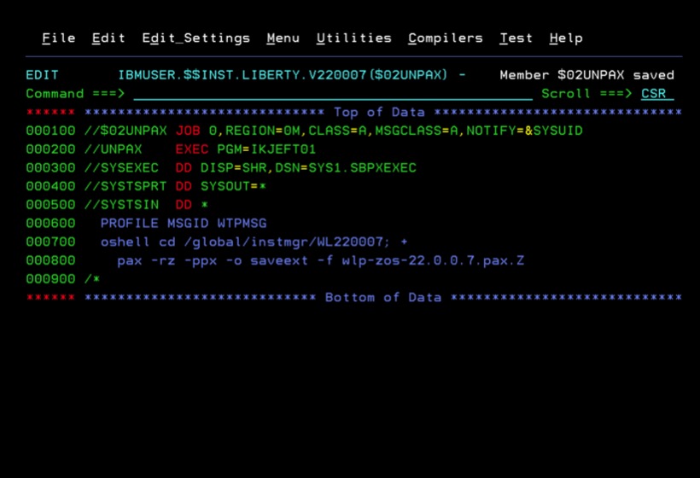Click the Member $02UNPAX saved message
Screen dimensions: 700x478
(x=586, y=75)
